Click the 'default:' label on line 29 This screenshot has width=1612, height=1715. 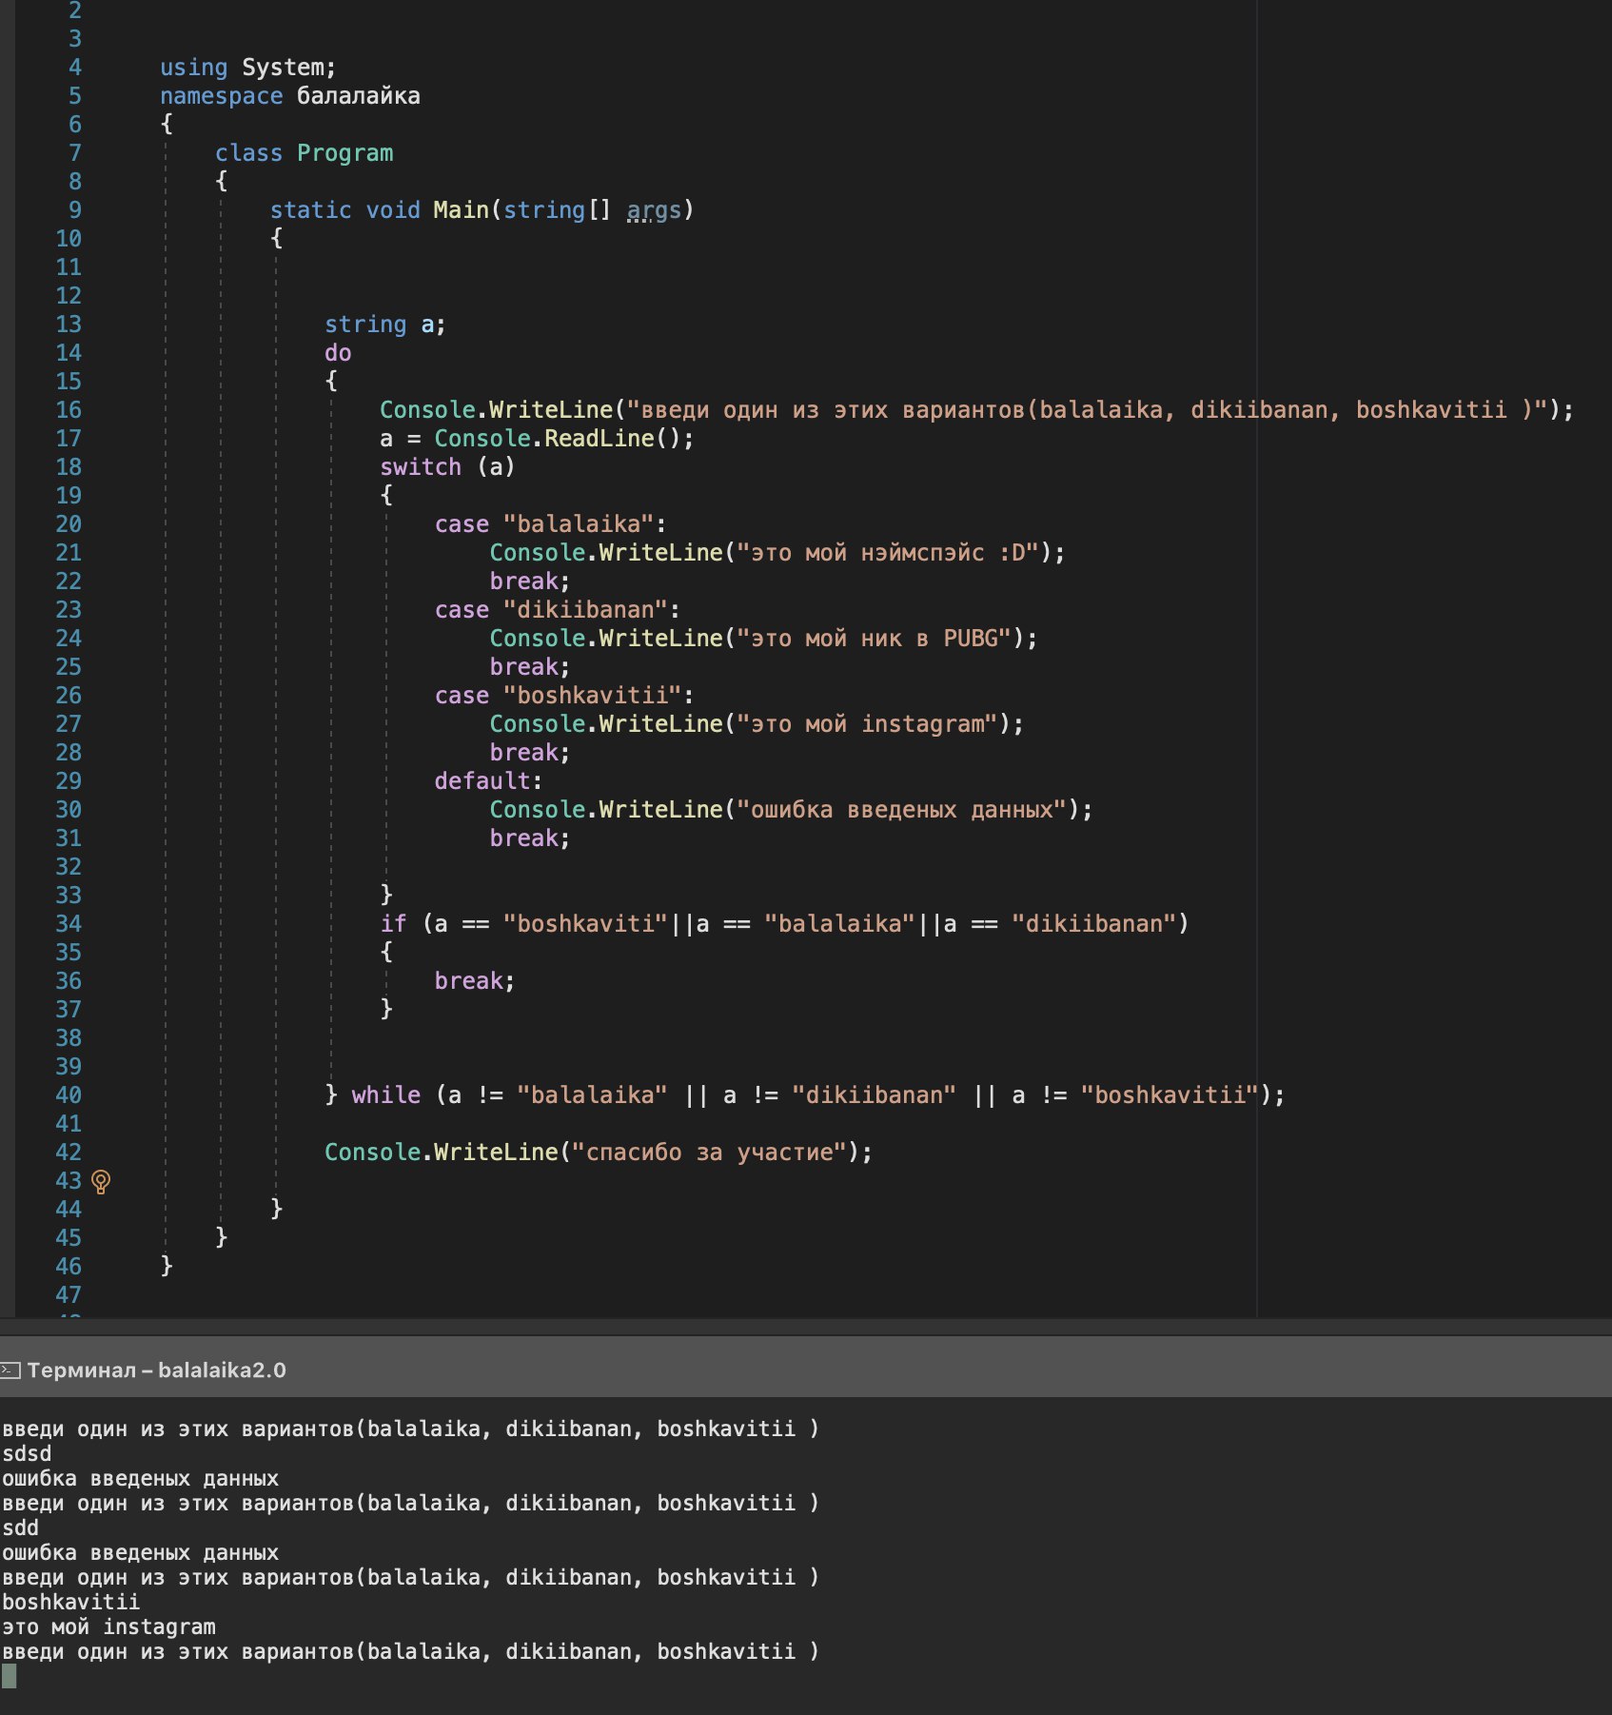pyautogui.click(x=488, y=781)
